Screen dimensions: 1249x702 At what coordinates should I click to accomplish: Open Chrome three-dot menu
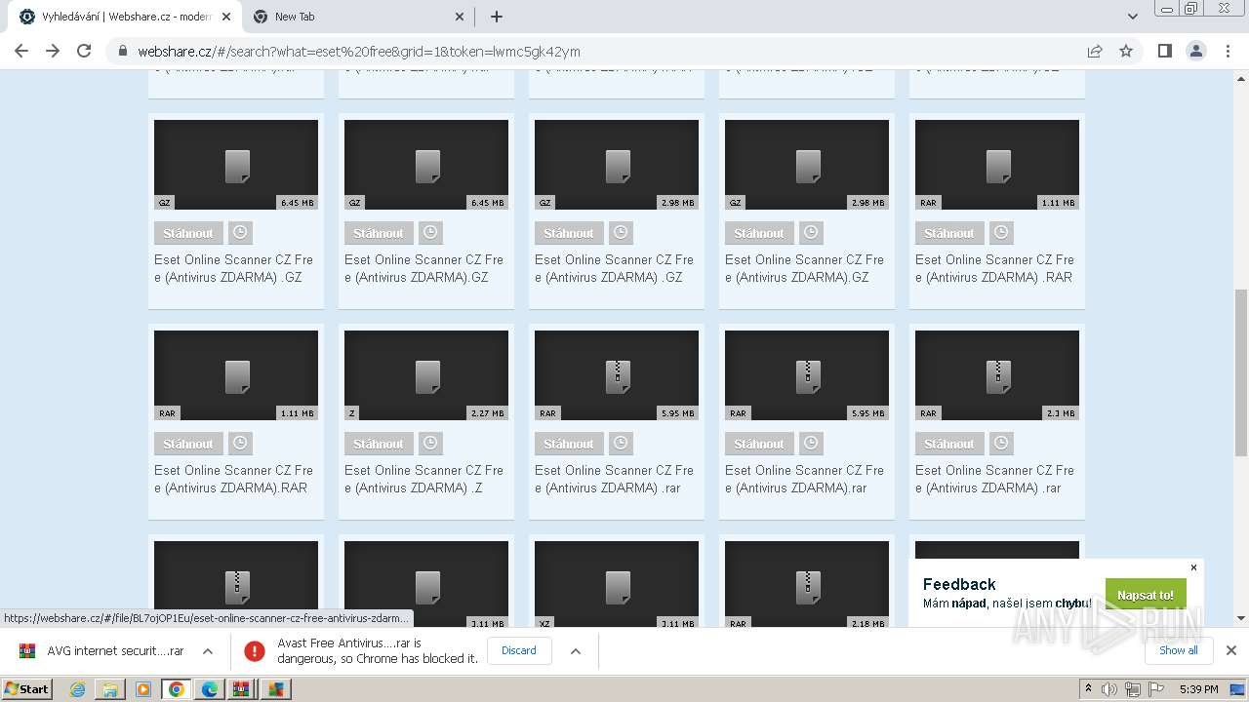(1228, 51)
